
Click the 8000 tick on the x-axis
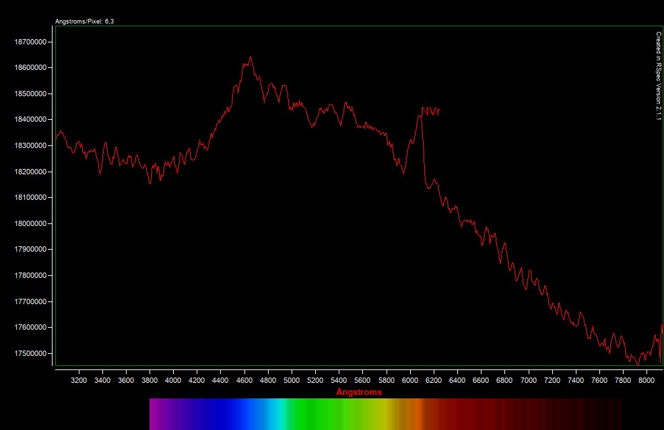tap(646, 380)
